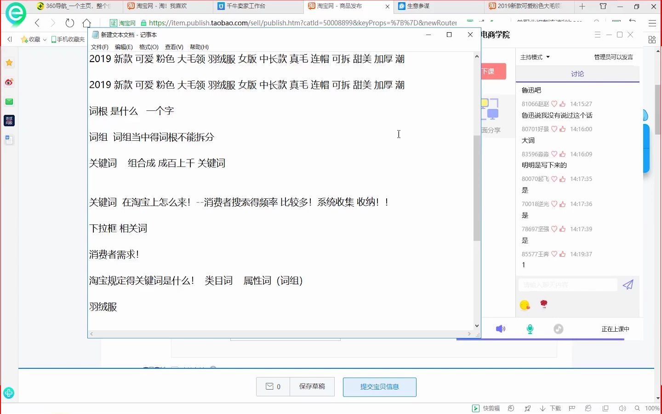Toggle the green microphone icon
Viewport: 662px width, 414px height.
pyautogui.click(x=530, y=329)
